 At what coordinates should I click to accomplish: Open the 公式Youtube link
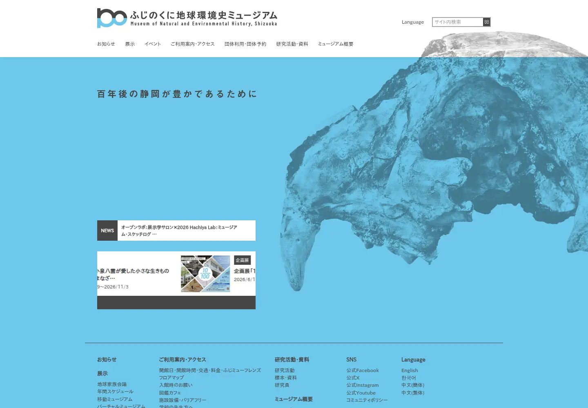[361, 392]
